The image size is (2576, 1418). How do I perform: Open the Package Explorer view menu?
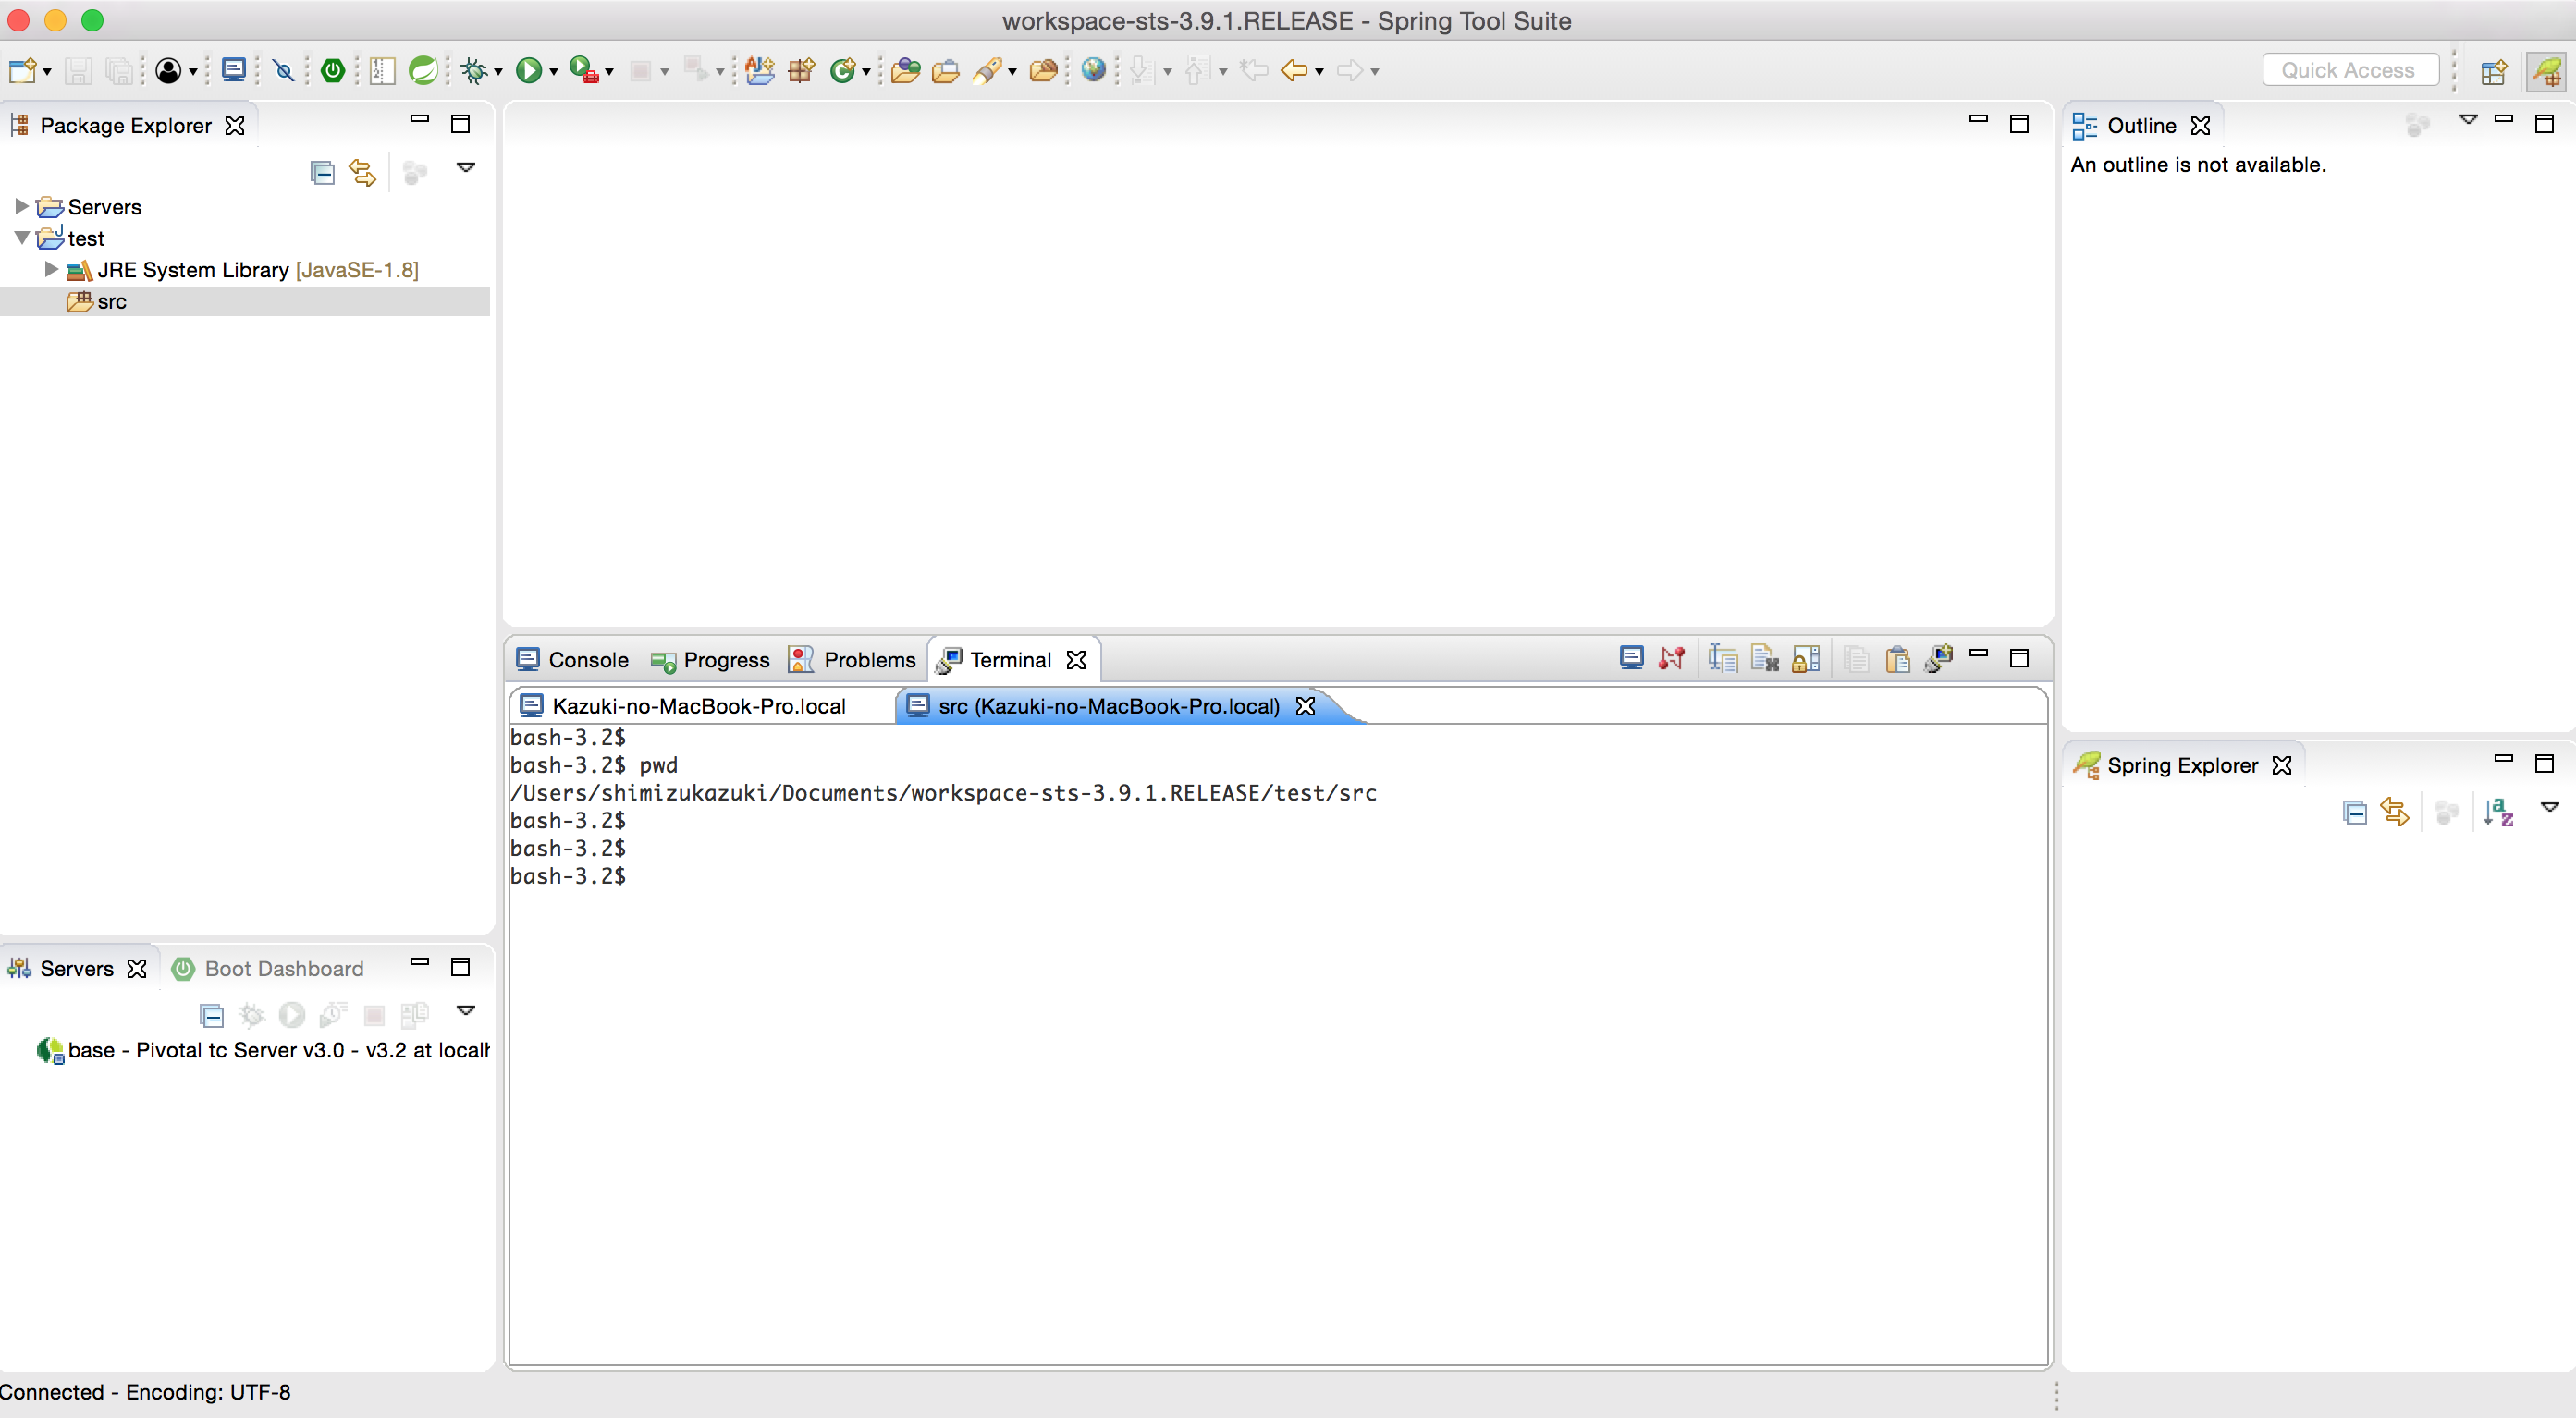coord(466,168)
